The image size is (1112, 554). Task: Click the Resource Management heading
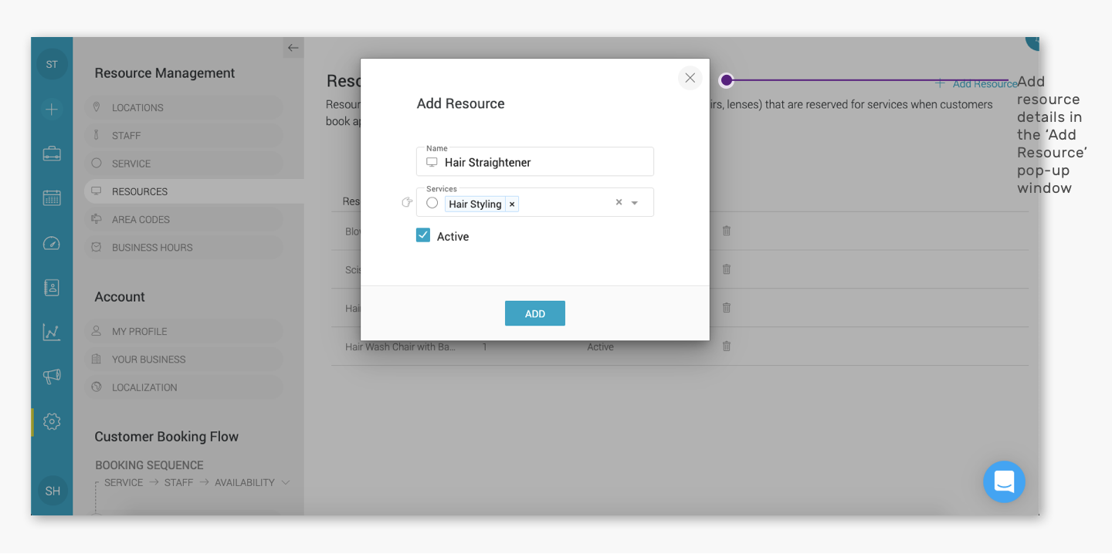164,73
